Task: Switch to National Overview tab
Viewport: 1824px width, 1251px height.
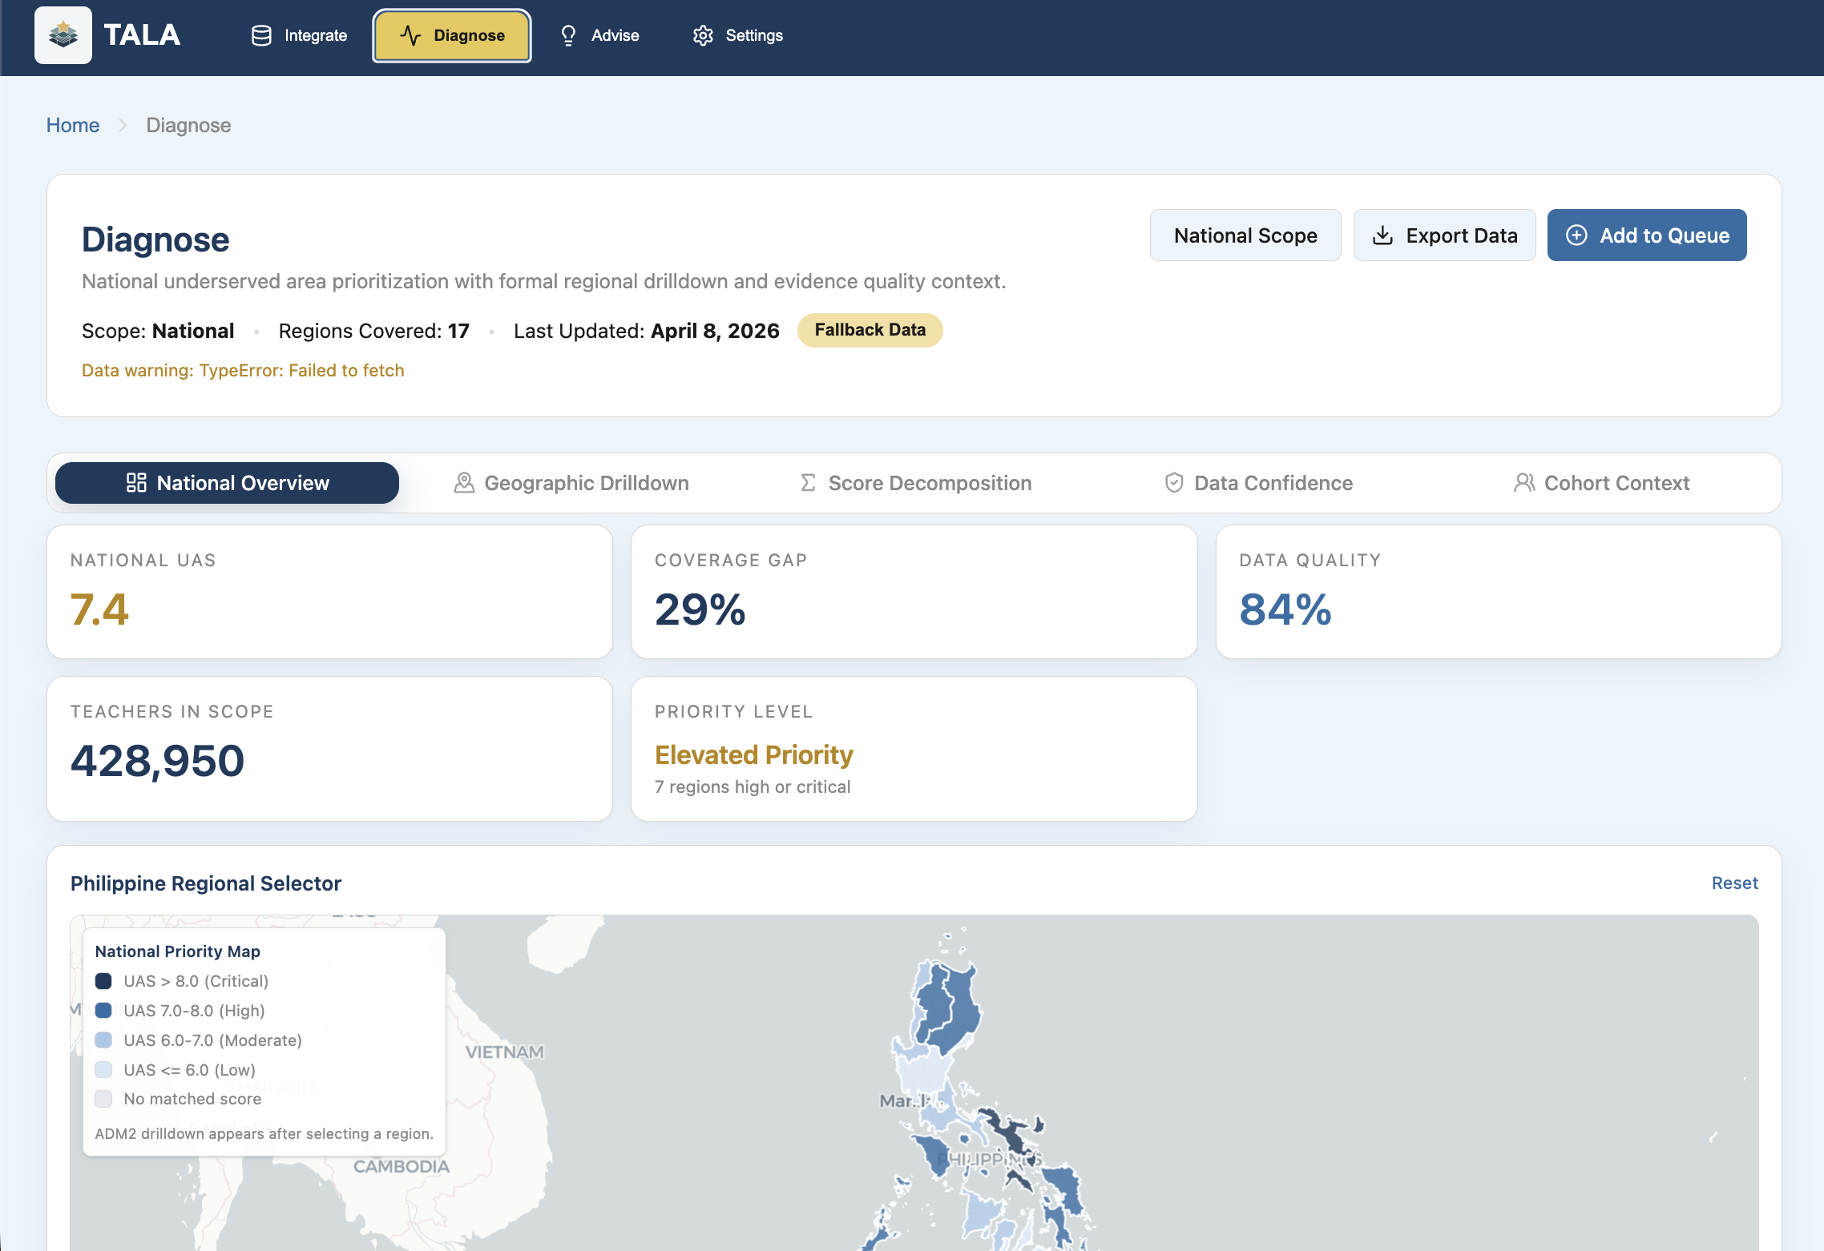Action: click(227, 483)
